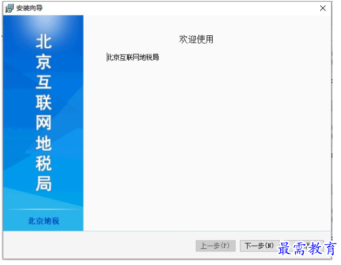
Task: Click the 北京互联网地税局 welcome text field
Action: (133, 57)
